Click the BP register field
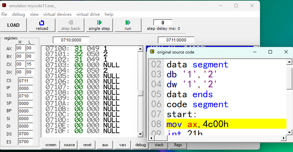 tap(25, 111)
